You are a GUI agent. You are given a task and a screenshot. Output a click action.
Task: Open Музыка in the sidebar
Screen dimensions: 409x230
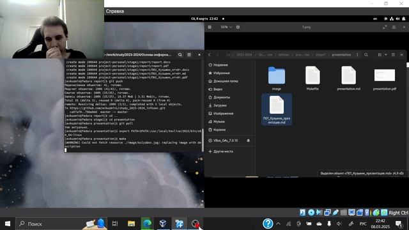[x=217, y=121]
